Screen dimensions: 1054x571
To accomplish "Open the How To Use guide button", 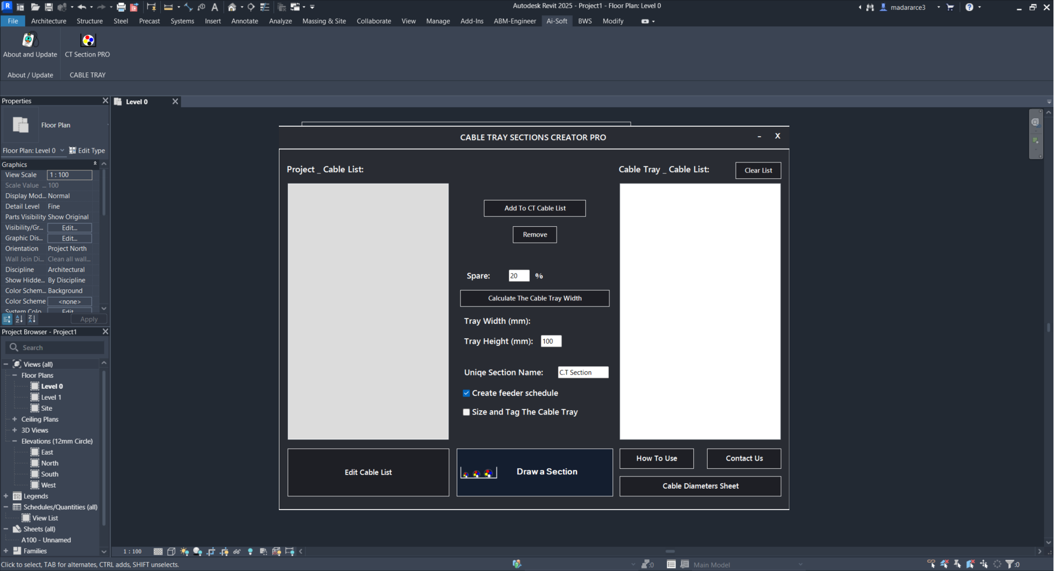I will pos(657,458).
